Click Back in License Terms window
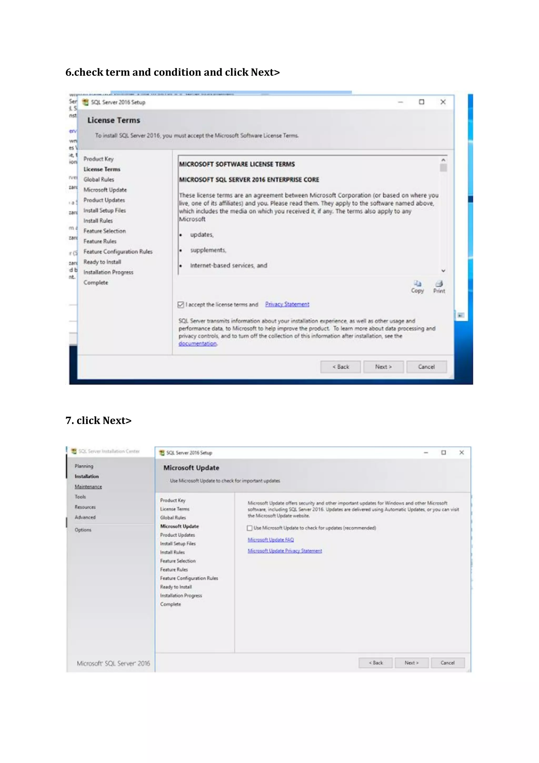This screenshot has width=539, height=763. 341,367
